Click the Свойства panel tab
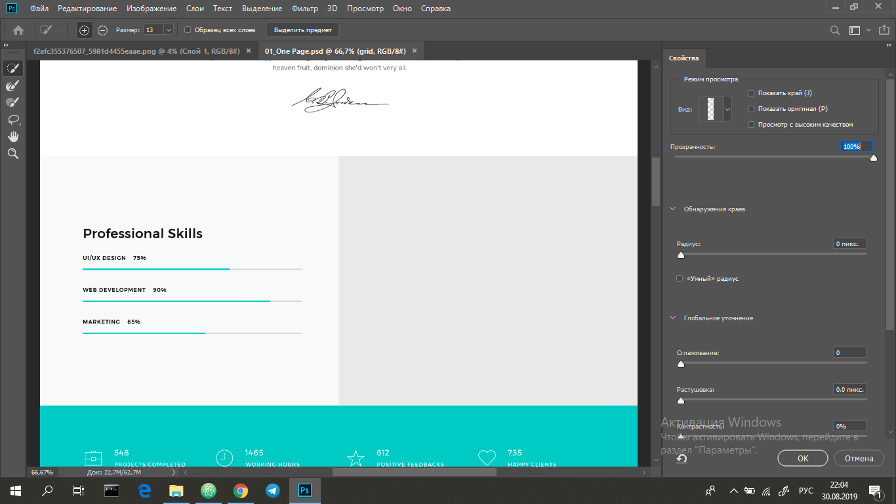 [x=683, y=58]
